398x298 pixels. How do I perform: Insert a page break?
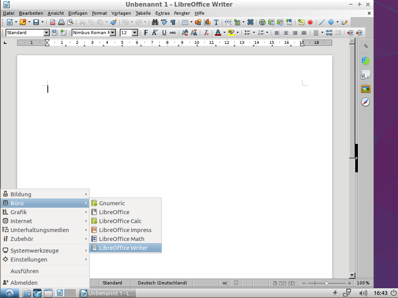pyautogui.click(x=228, y=22)
